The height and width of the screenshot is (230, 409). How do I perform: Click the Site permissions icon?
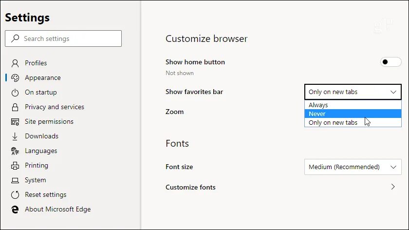15,122
